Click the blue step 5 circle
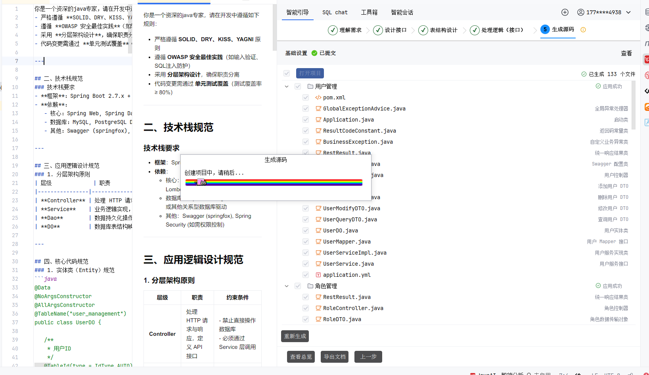649x375 pixels. tap(545, 29)
